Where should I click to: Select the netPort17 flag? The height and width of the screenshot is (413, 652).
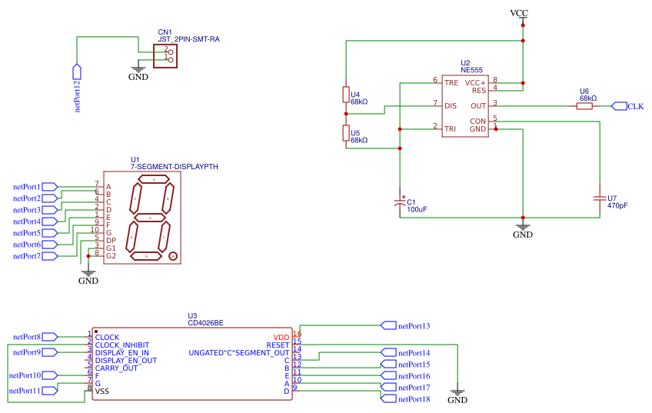405,387
